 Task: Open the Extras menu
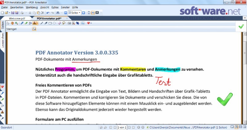(55, 7)
